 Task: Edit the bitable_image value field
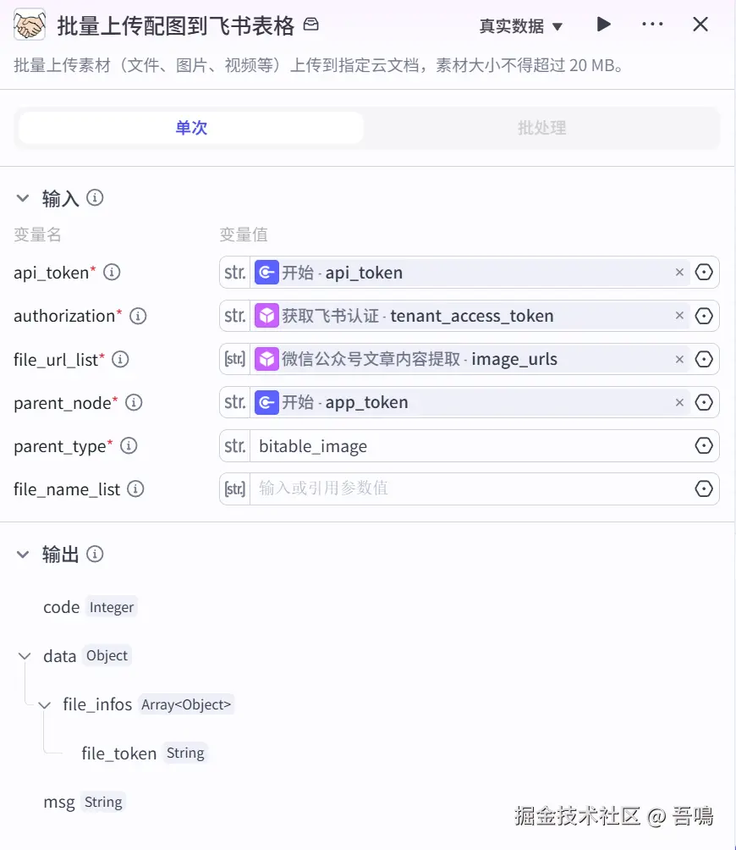(471, 446)
